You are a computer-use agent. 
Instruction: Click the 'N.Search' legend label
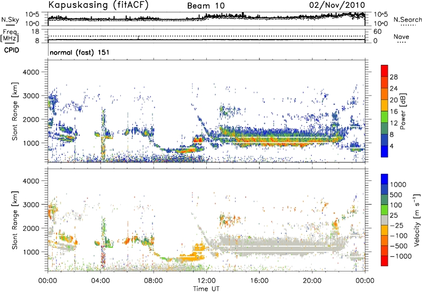[x=407, y=20]
